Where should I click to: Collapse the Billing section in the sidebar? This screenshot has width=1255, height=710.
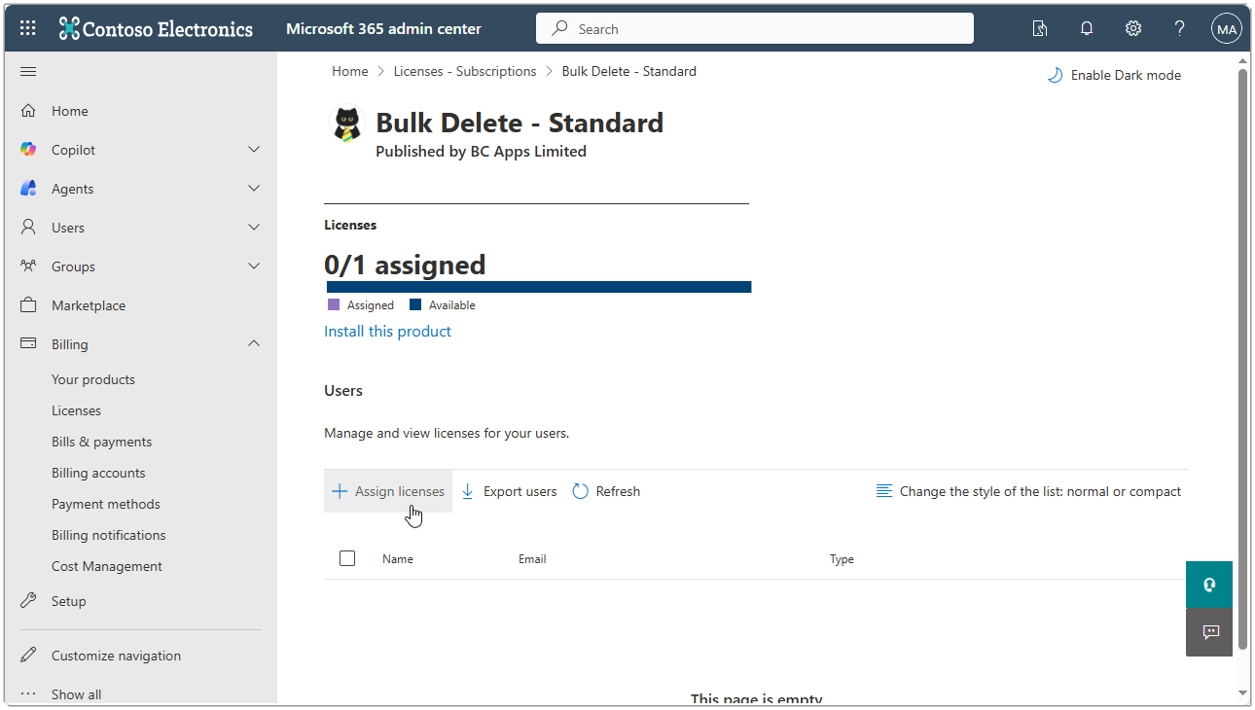253,343
